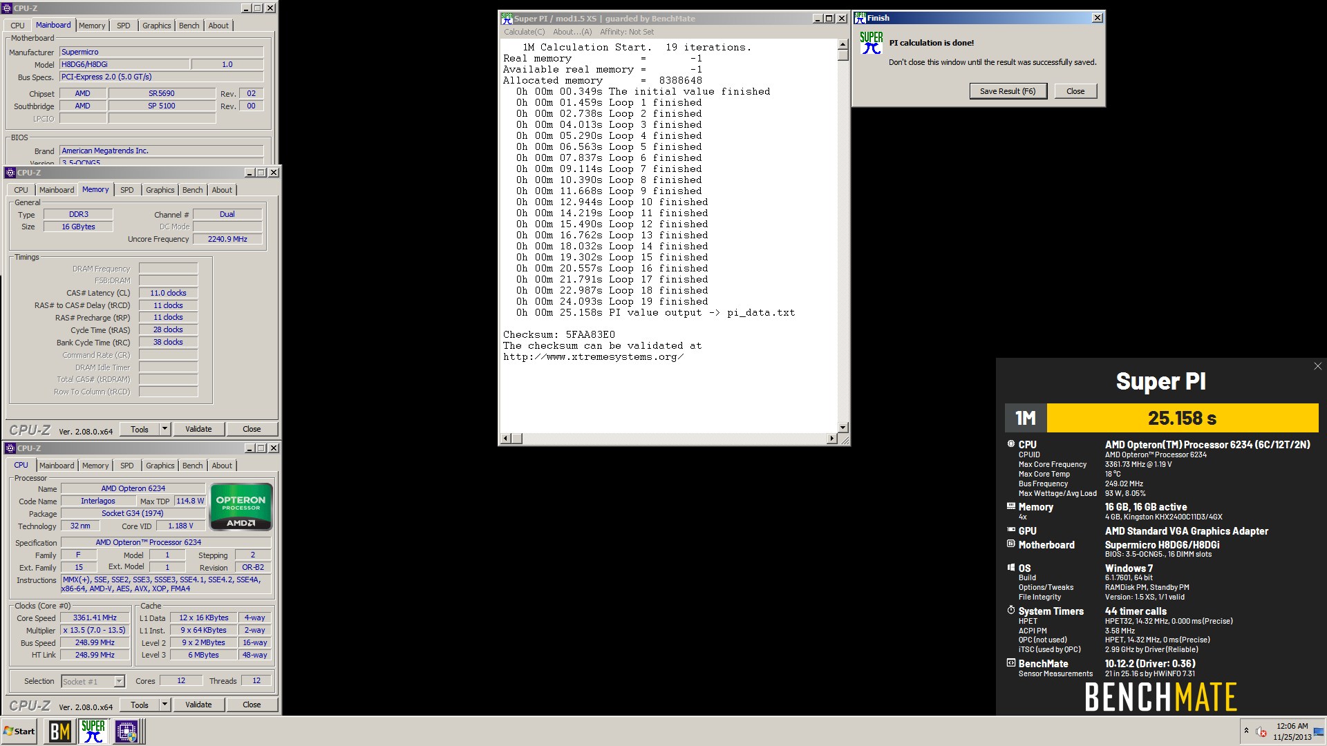The width and height of the screenshot is (1327, 746).
Task: Click the AMD Opteron processor logo
Action: (x=241, y=507)
